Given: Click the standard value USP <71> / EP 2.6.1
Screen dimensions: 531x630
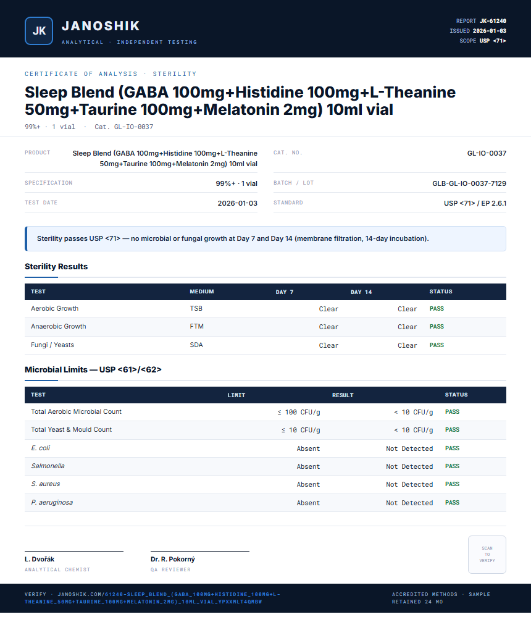Looking at the screenshot, I should tap(475, 203).
